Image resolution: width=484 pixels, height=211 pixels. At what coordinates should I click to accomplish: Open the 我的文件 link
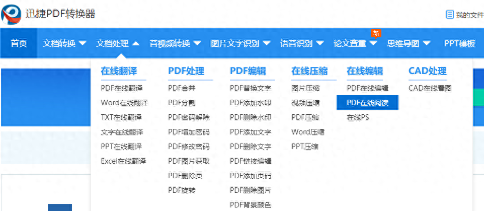469,15
